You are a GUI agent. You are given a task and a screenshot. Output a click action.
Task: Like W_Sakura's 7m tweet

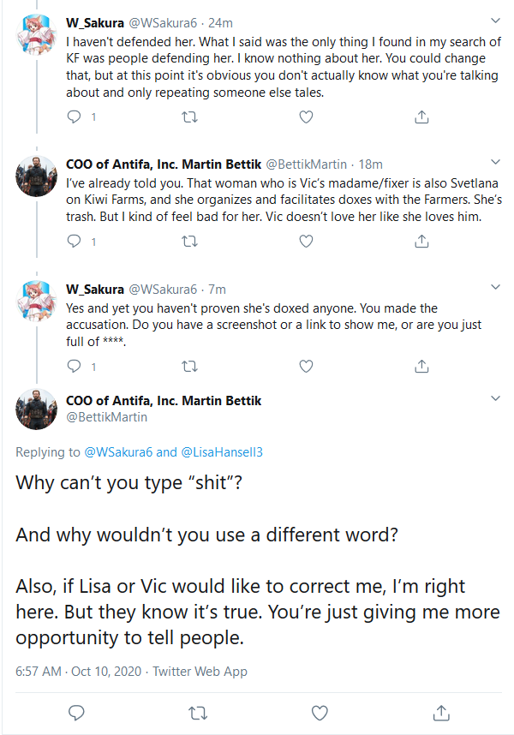click(306, 366)
